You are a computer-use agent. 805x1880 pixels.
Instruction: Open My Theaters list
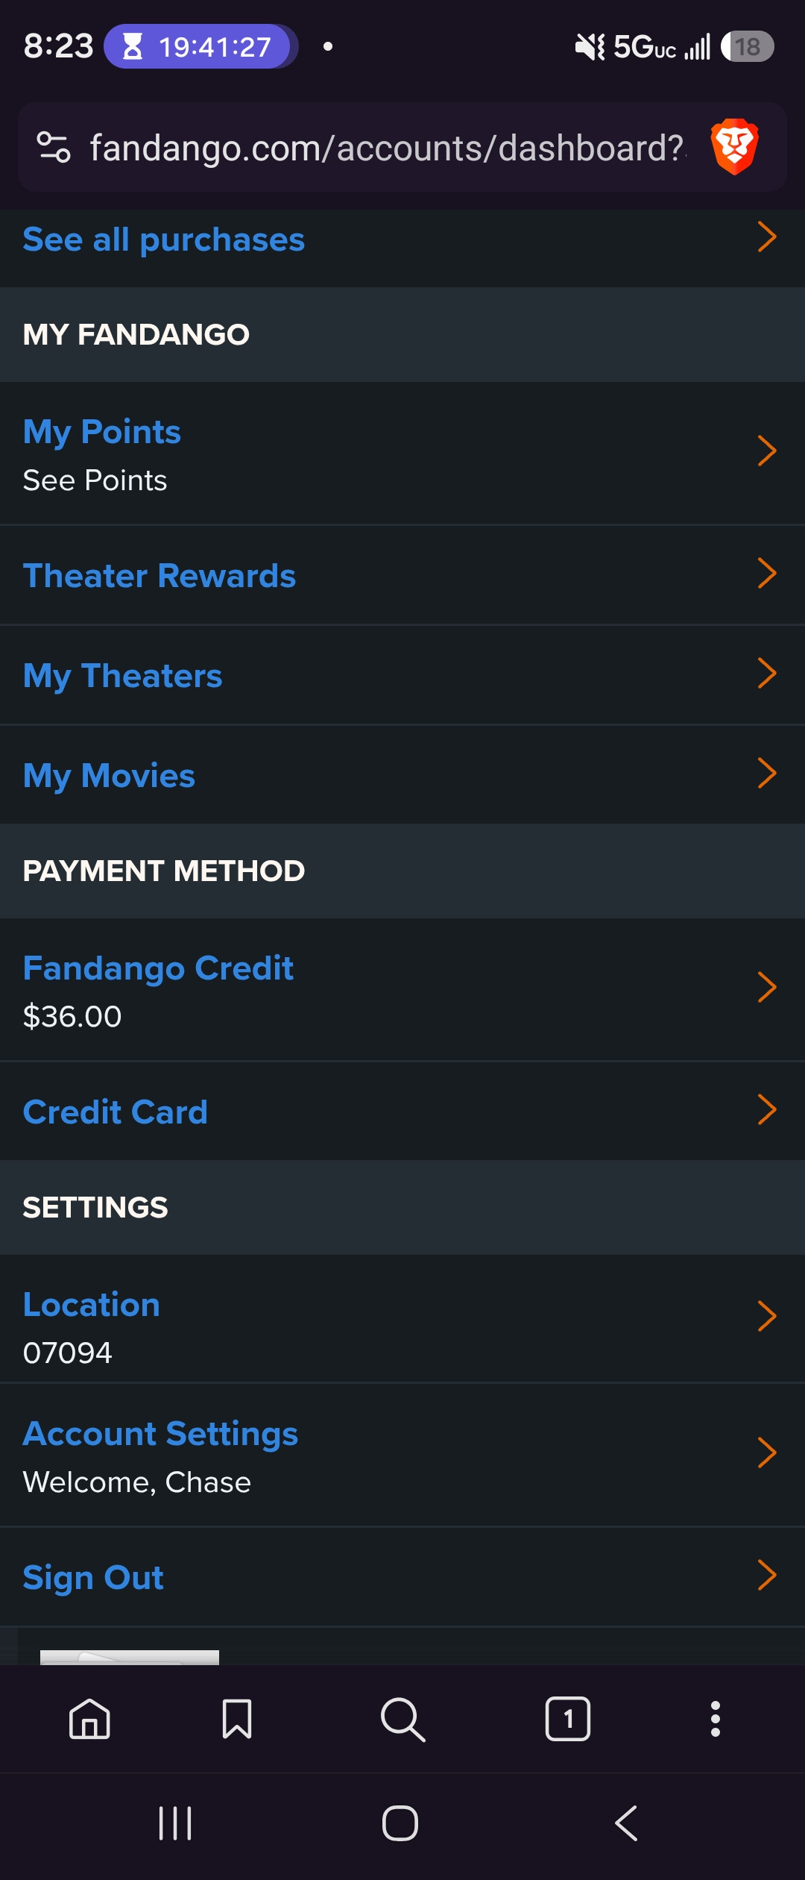click(402, 675)
